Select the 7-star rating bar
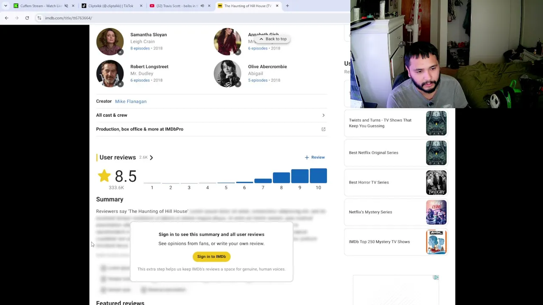 tap(263, 181)
